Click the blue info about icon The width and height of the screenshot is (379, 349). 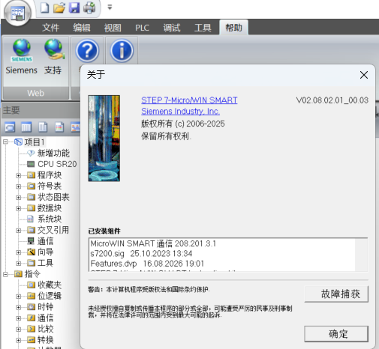tap(122, 51)
